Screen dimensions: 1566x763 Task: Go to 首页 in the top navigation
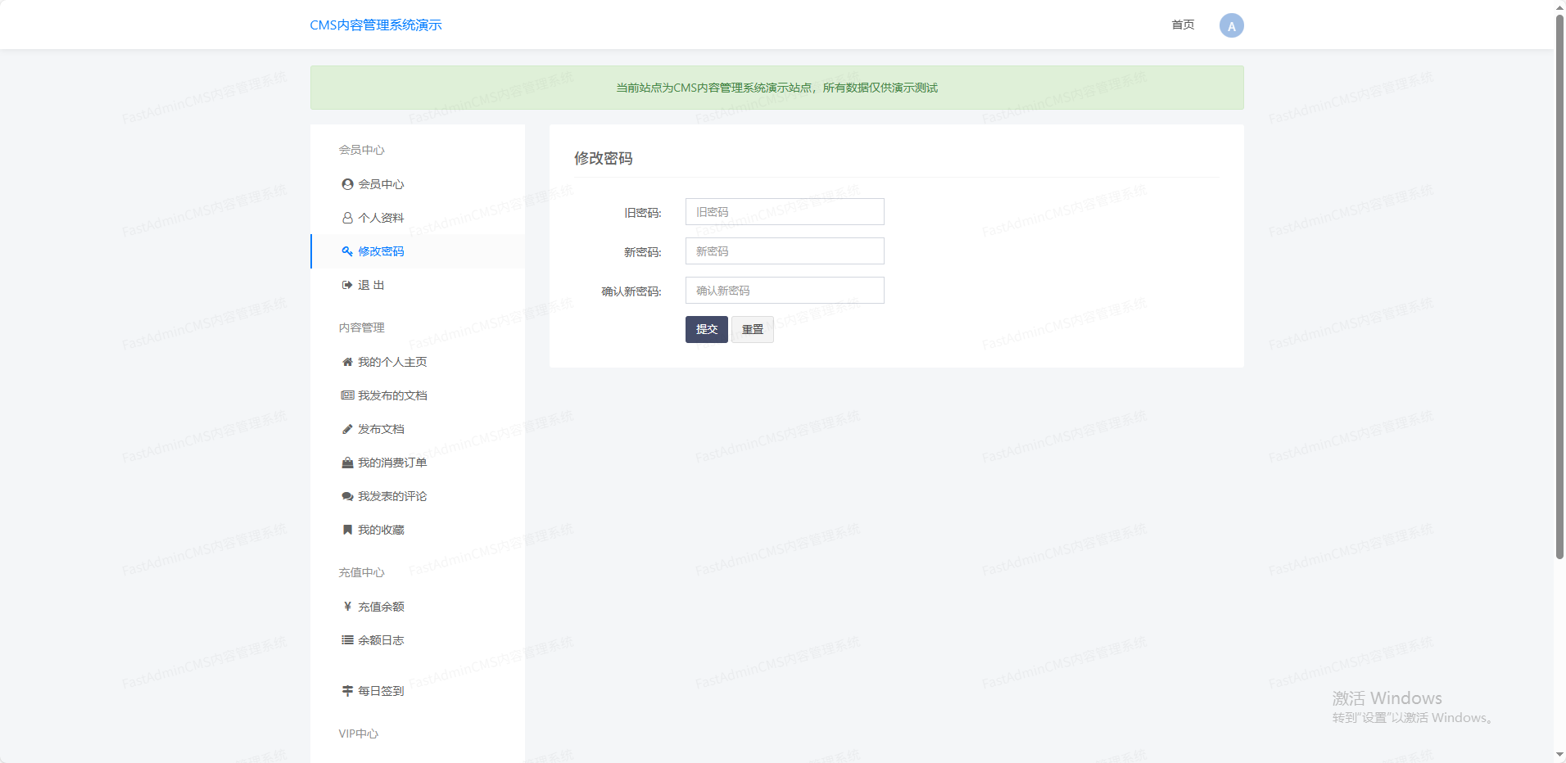tap(1183, 25)
